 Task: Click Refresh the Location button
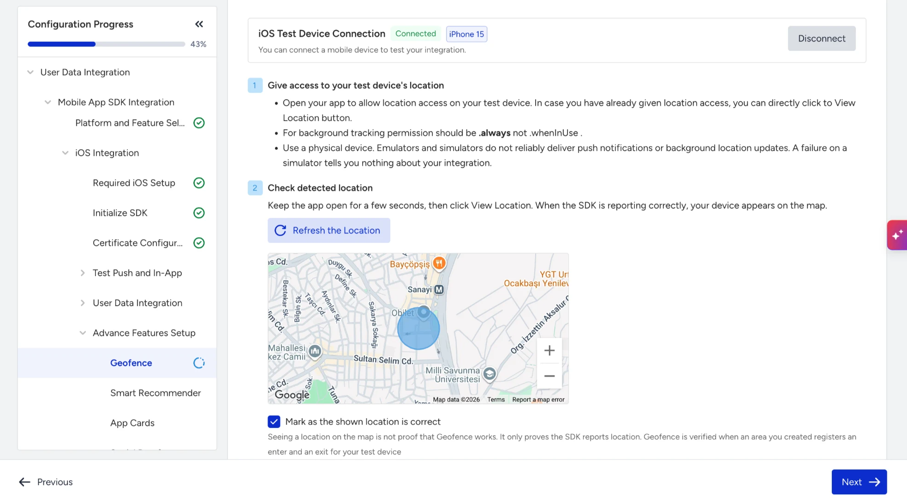click(329, 230)
